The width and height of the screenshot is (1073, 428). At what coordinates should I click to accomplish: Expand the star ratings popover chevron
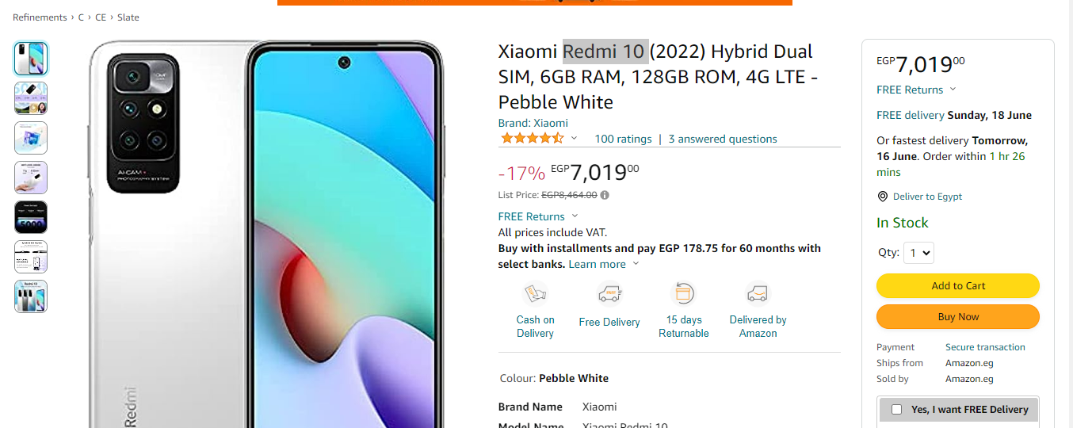tap(575, 139)
